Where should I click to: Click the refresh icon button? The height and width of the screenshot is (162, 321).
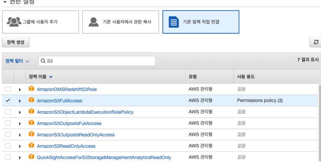point(316,42)
